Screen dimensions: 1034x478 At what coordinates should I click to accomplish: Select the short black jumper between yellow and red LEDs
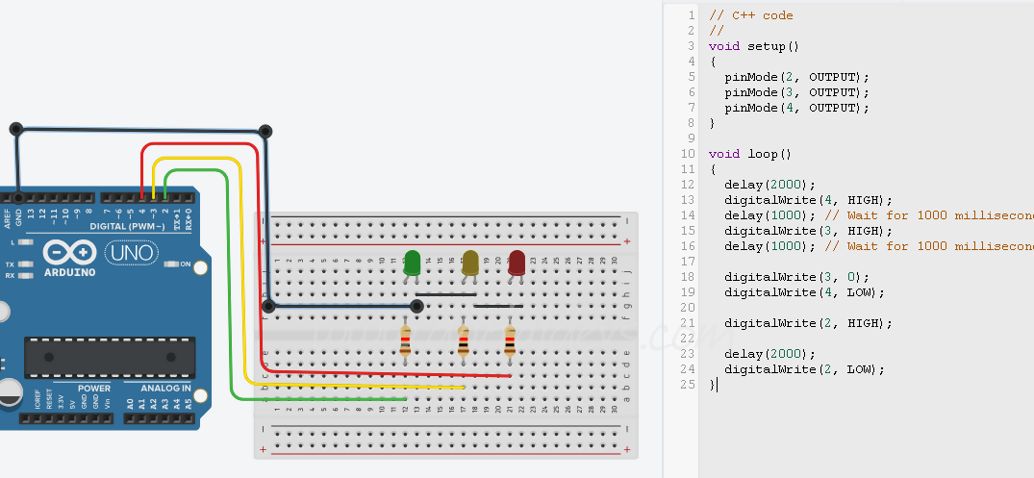498,306
